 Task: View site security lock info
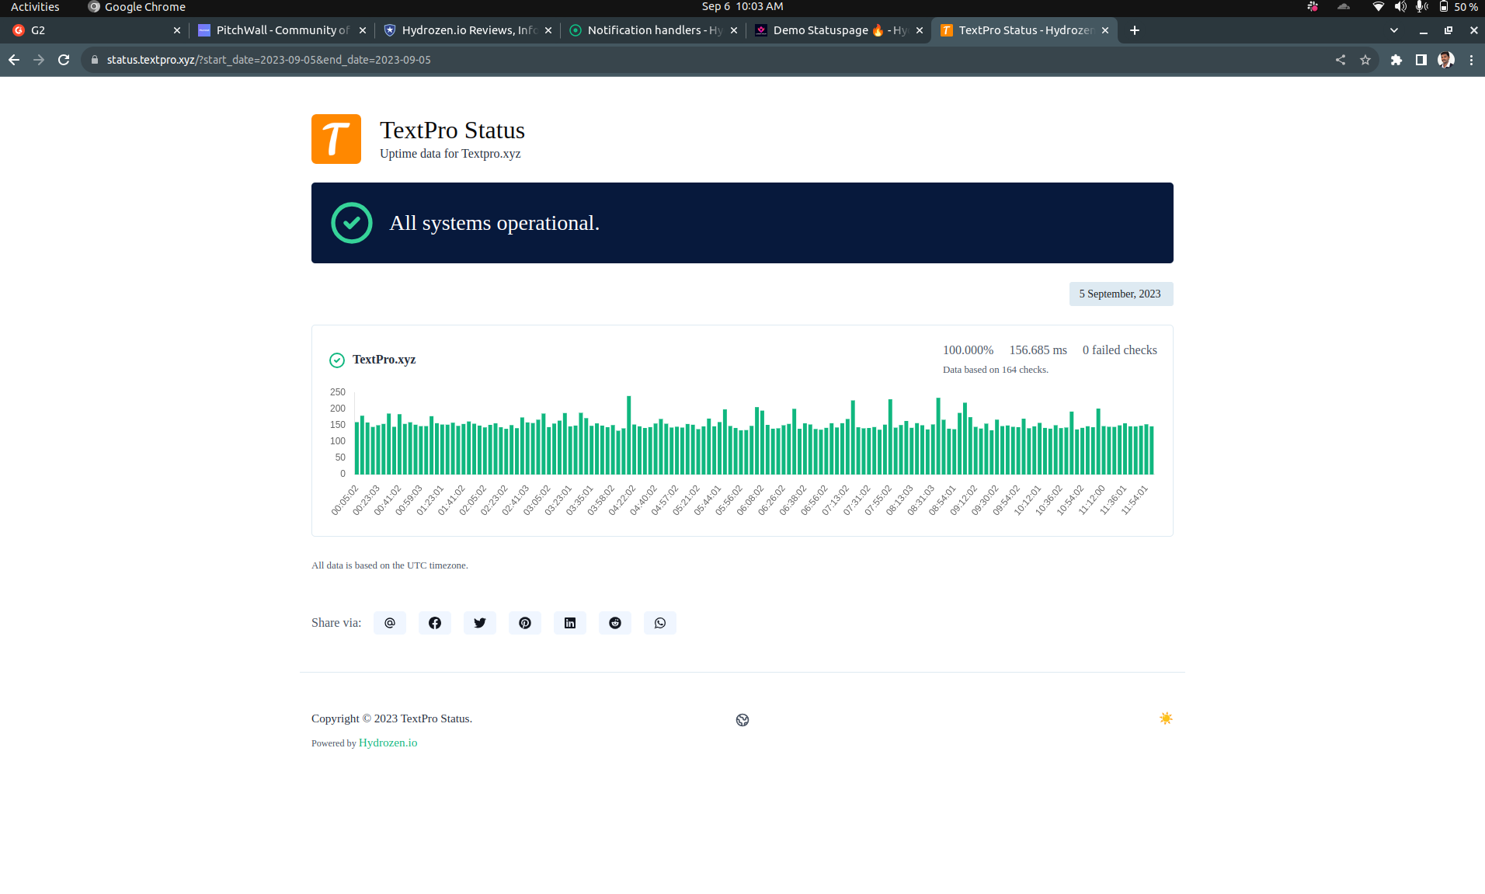[x=95, y=60]
